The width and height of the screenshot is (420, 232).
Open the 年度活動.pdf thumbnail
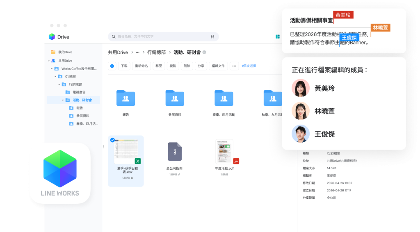224,151
